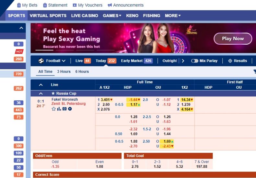
Task: Click the Russia Cup favorite star
Action: coord(53,94)
